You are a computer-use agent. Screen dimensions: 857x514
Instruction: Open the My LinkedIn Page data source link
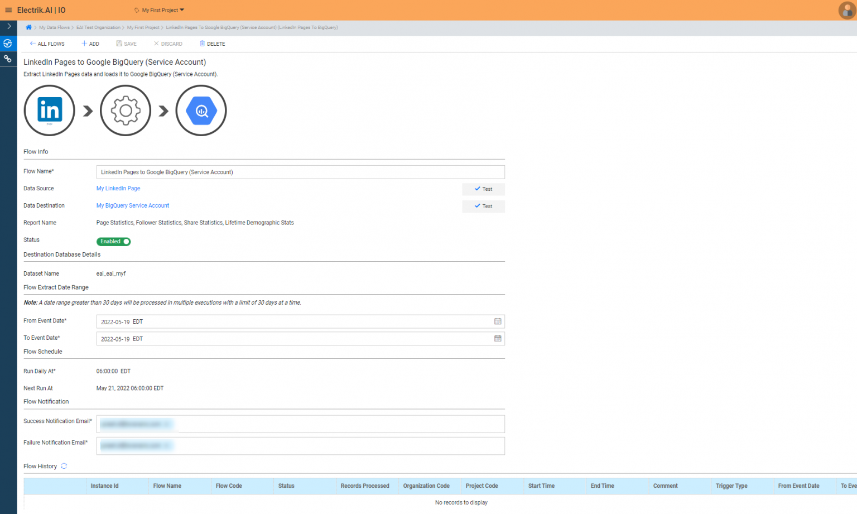[x=118, y=188]
